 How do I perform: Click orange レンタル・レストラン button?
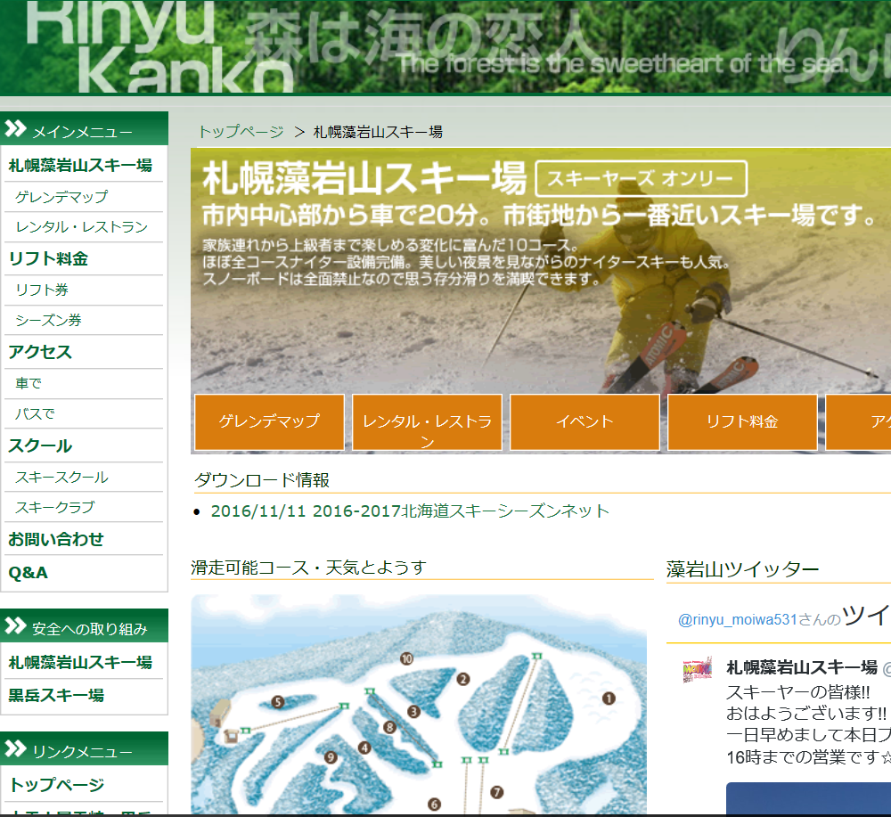pos(427,422)
